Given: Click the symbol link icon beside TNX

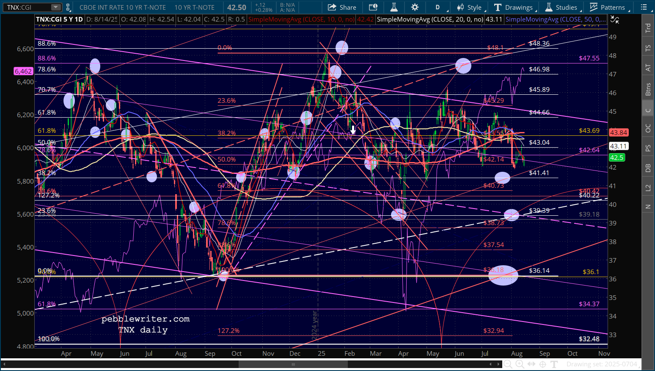Looking at the screenshot, I should [x=68, y=7].
